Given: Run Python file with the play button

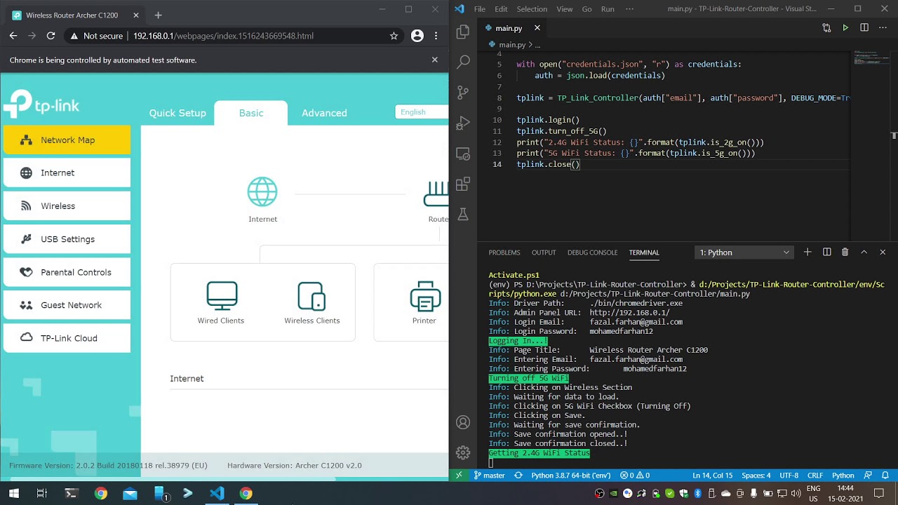Looking at the screenshot, I should [845, 28].
